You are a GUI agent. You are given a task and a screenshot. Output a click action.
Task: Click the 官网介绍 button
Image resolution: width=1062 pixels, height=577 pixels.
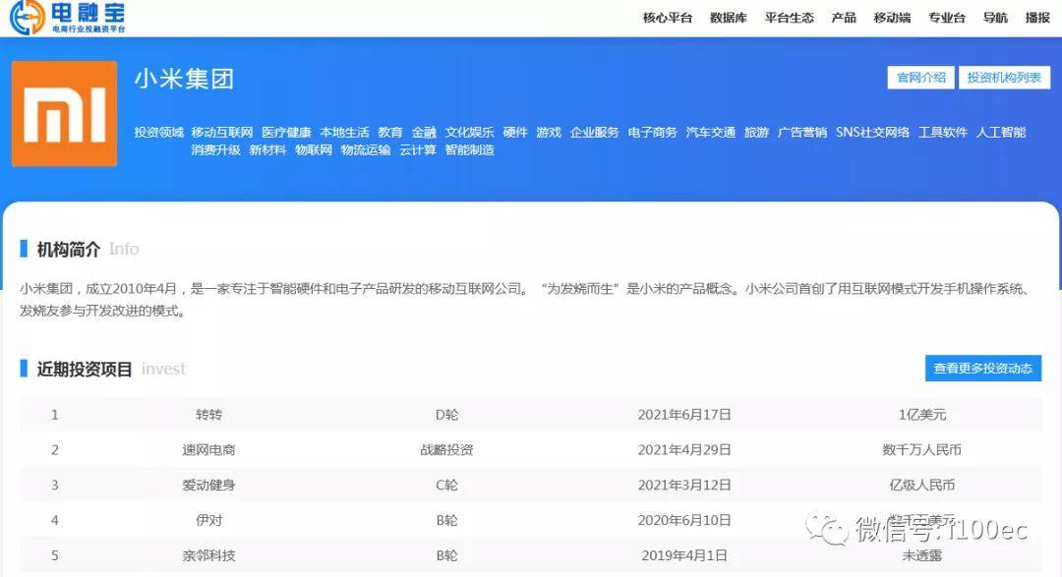(921, 78)
